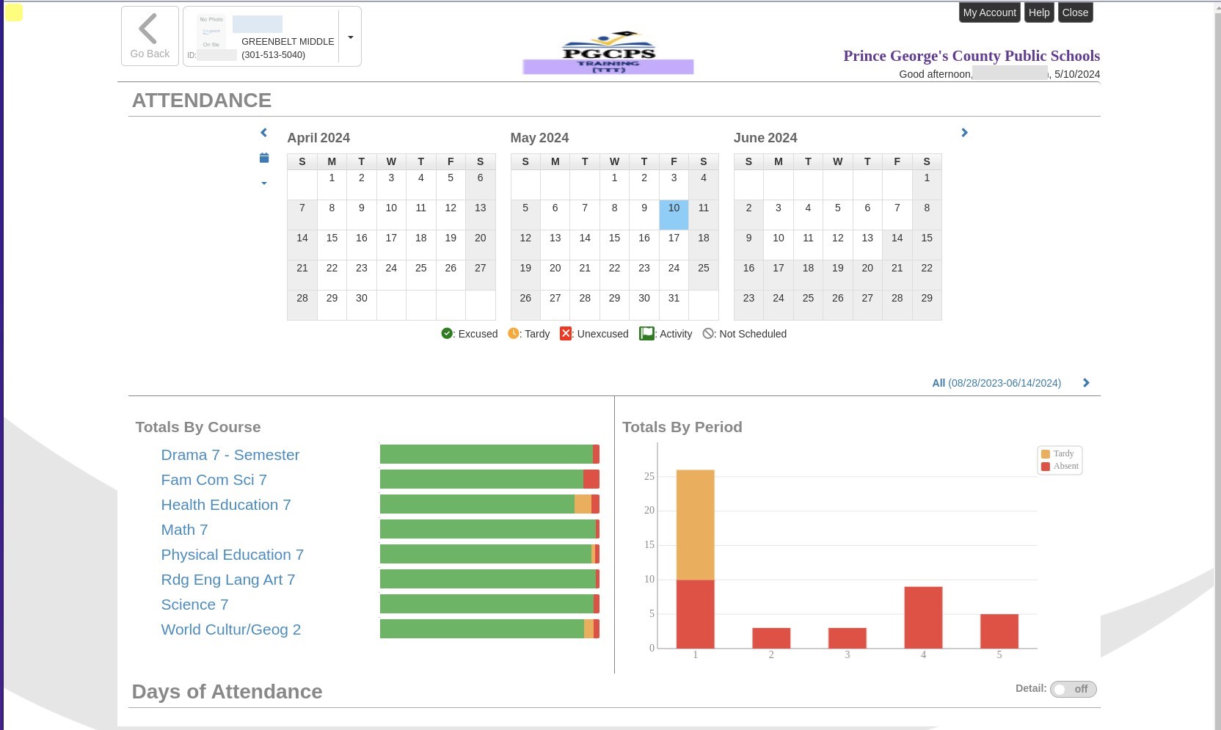Screen dimensions: 1221x730
Task: Toggle the Detail switch on
Action: [x=1073, y=689]
